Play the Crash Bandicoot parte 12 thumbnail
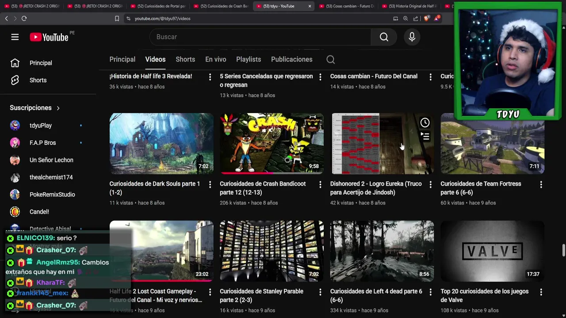 click(x=272, y=144)
